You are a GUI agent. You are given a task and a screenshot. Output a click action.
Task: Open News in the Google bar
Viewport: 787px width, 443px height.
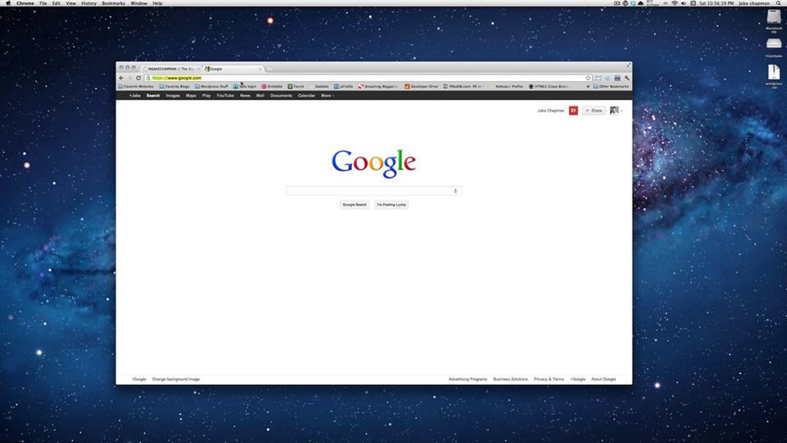pyautogui.click(x=245, y=95)
